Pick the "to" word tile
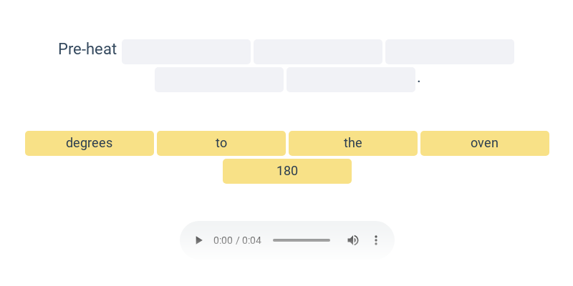Screen dimensions: 573x286 221,143
